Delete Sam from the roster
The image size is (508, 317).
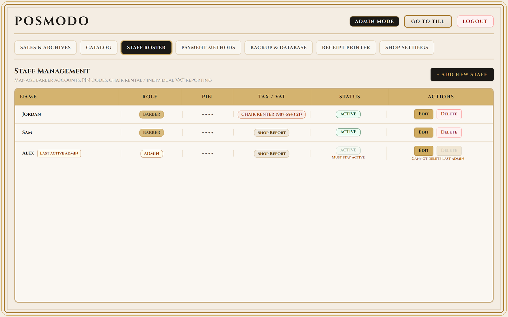tap(449, 132)
